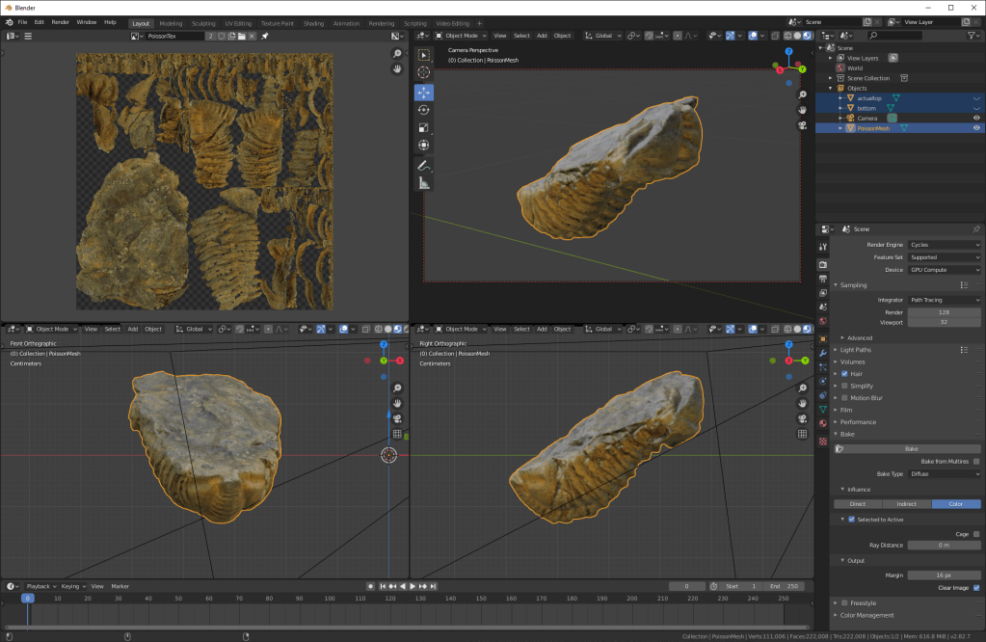This screenshot has width=986, height=642.
Task: Select the Cursor tool in viewport toolbar
Action: point(424,72)
